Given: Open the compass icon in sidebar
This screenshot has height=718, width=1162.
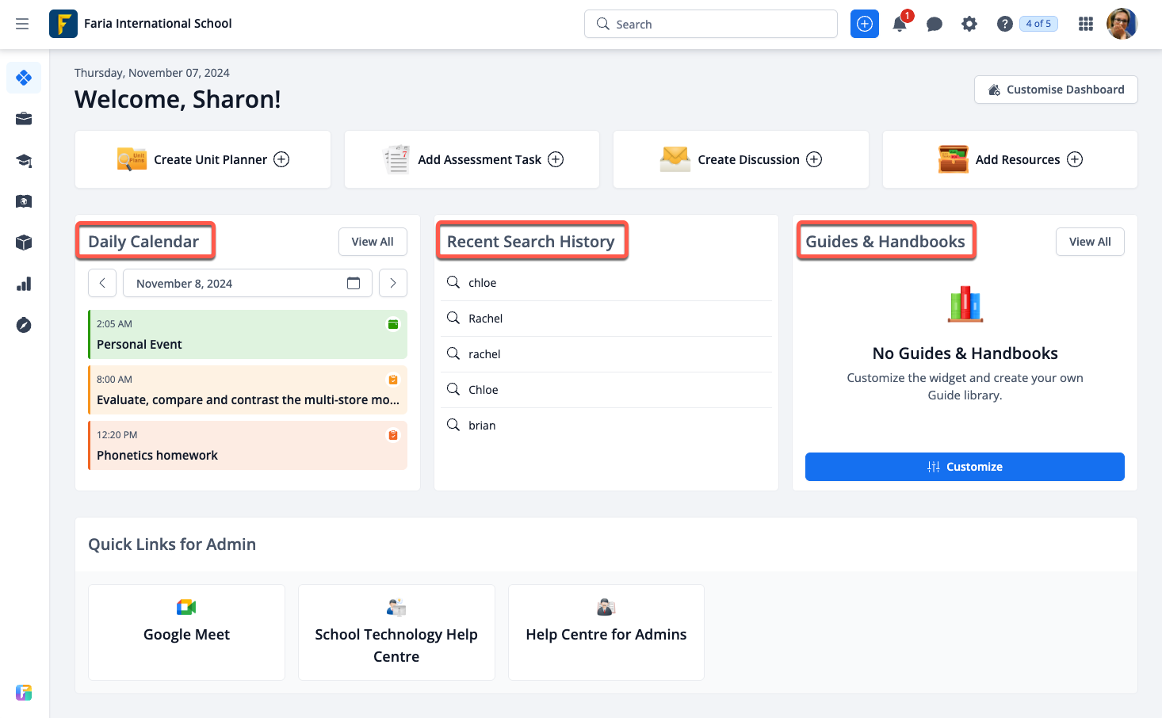Looking at the screenshot, I should [x=24, y=325].
